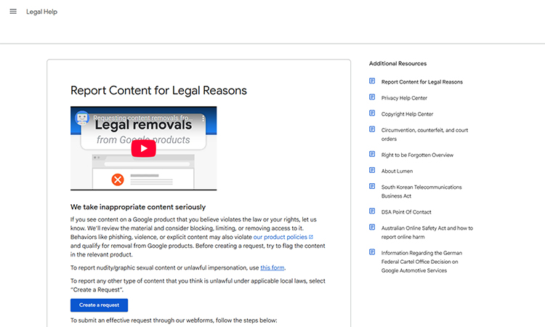Open the hamburger main menu

13,12
